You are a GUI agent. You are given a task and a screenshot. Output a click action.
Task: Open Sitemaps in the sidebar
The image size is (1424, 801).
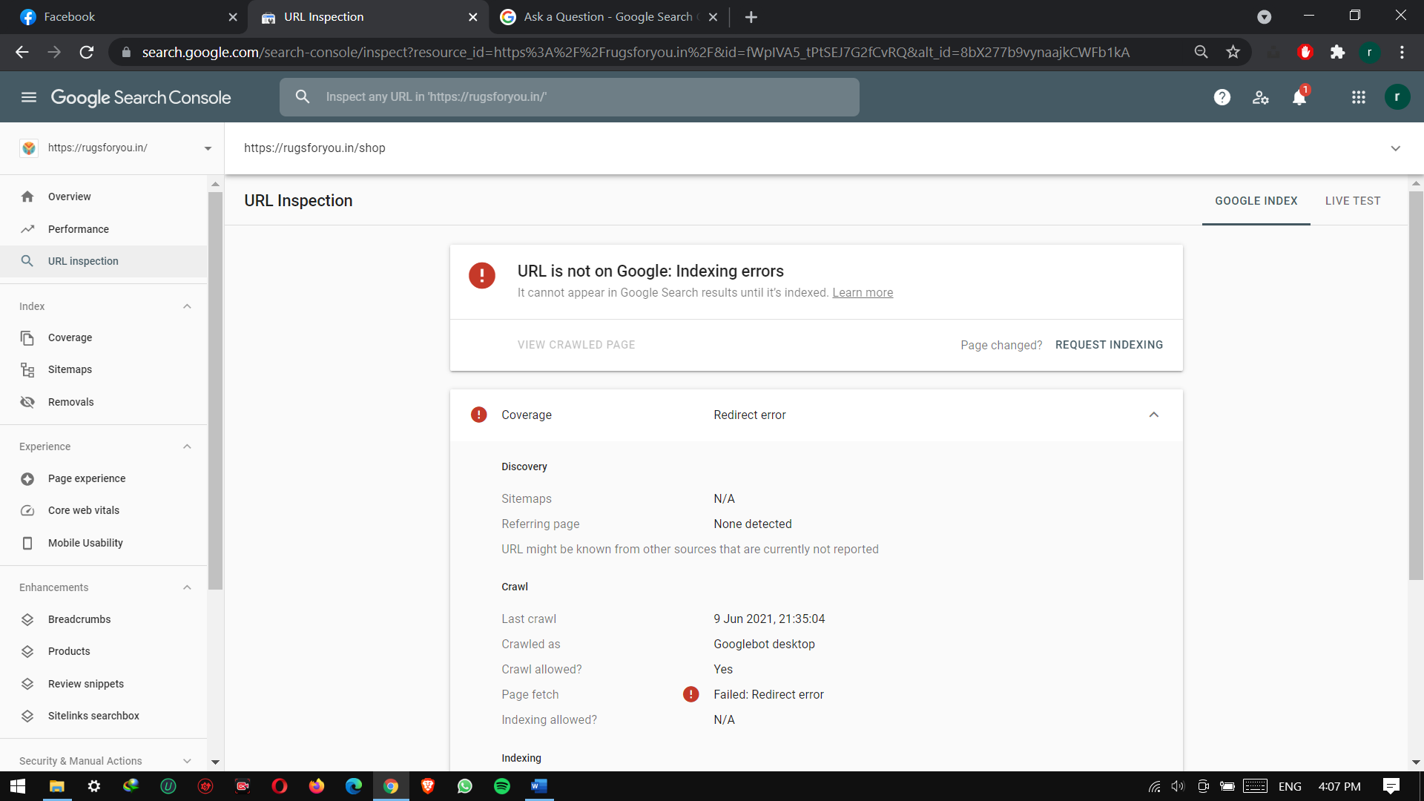point(70,369)
